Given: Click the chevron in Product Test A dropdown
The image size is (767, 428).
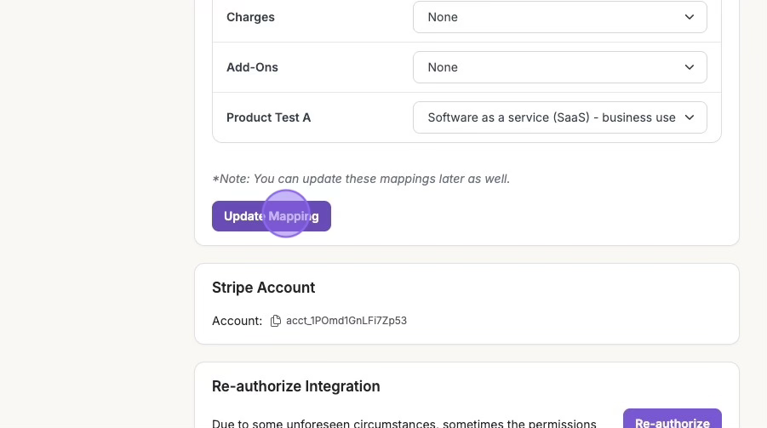Looking at the screenshot, I should (690, 117).
